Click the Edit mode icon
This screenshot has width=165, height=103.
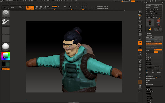click(x=28, y=7)
